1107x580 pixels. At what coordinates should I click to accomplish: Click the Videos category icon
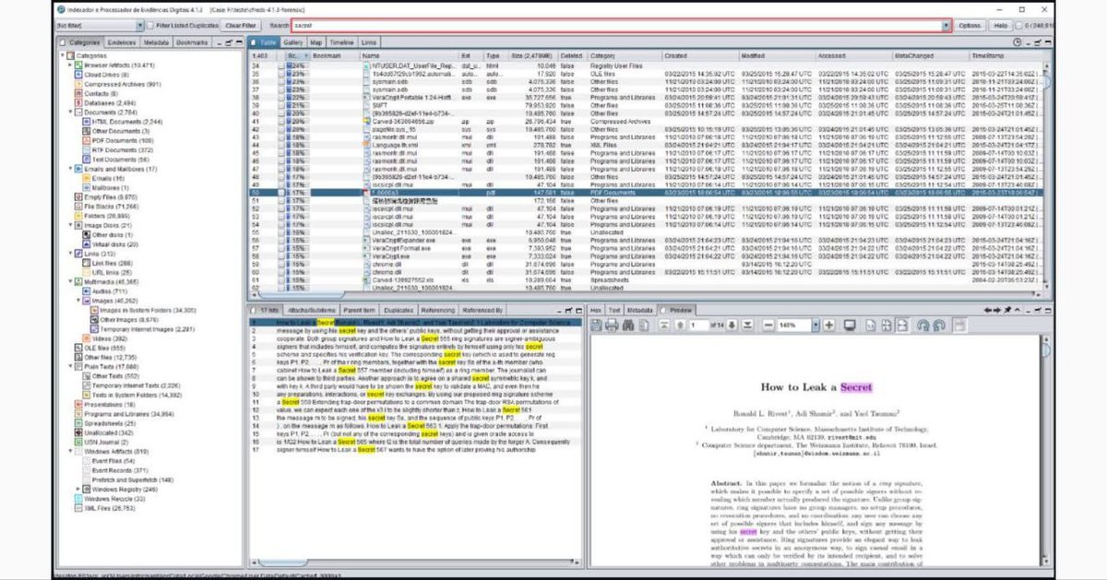[85, 338]
